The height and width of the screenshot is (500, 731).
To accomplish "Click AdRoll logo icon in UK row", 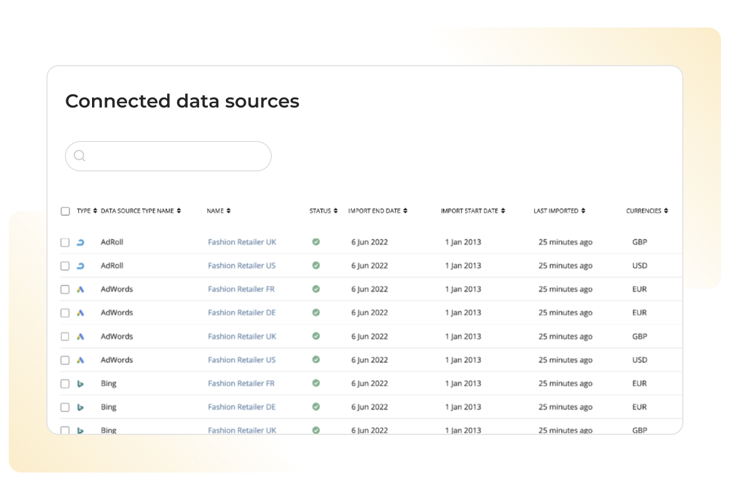I will [81, 242].
